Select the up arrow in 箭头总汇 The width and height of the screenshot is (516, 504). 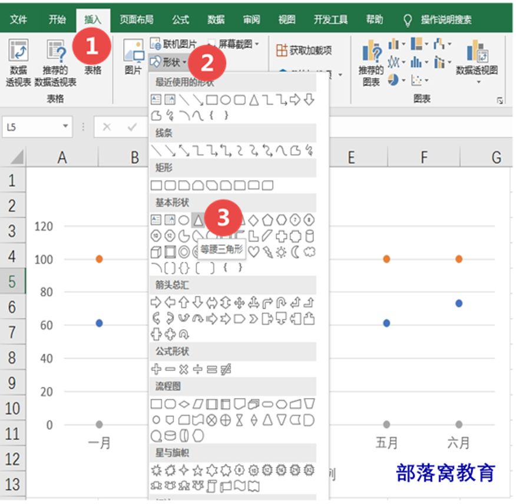point(184,302)
